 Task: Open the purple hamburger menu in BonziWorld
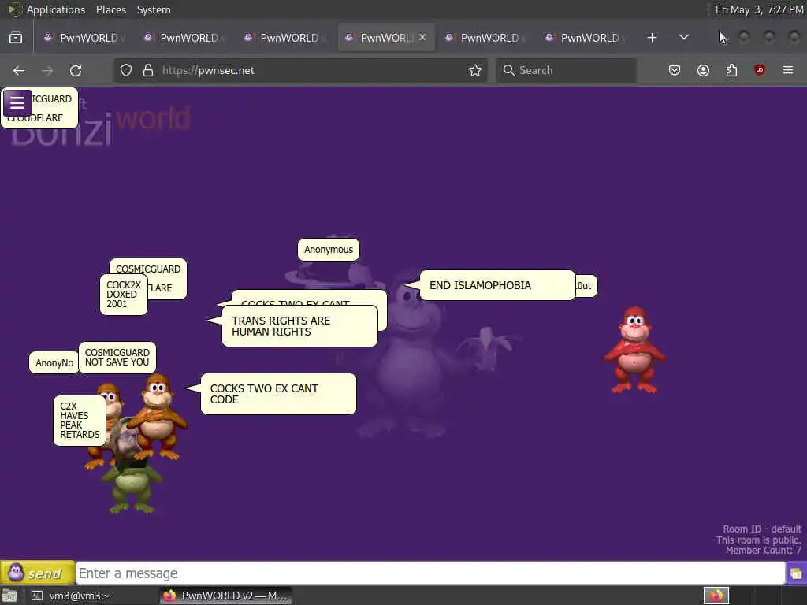17,103
